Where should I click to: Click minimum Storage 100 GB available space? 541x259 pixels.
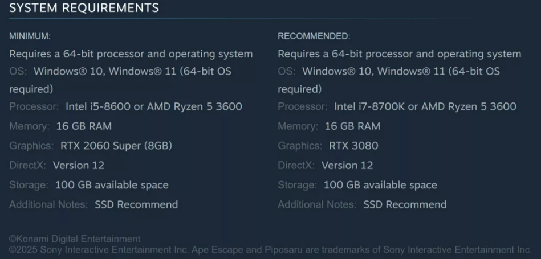[x=112, y=185]
